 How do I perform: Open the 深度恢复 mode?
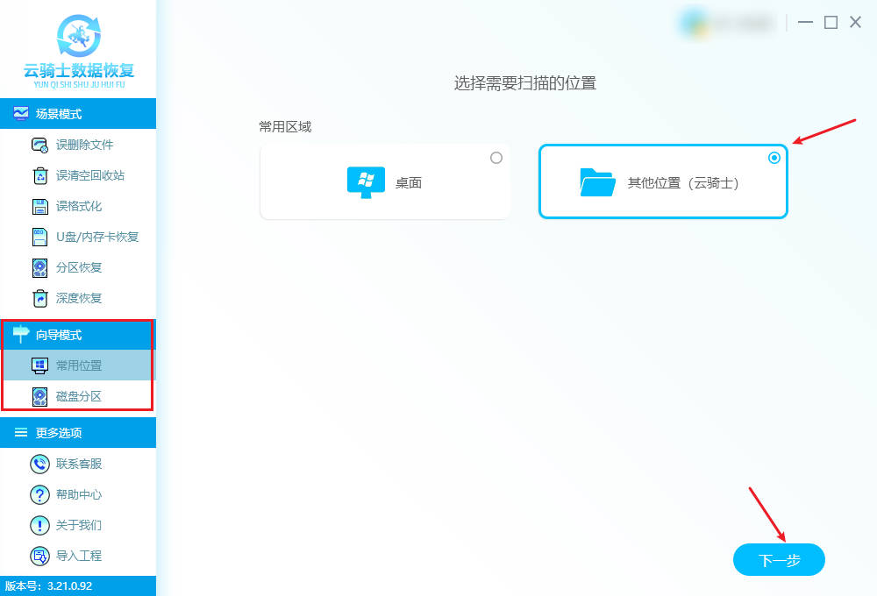(78, 299)
